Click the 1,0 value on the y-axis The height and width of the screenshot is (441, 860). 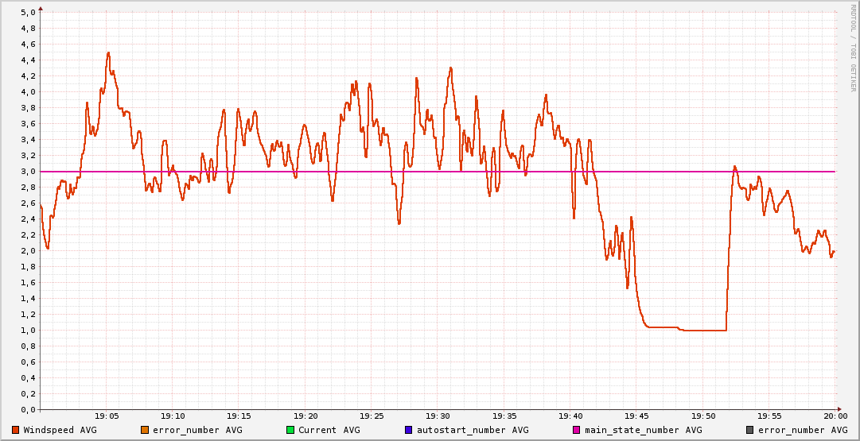pyautogui.click(x=28, y=331)
